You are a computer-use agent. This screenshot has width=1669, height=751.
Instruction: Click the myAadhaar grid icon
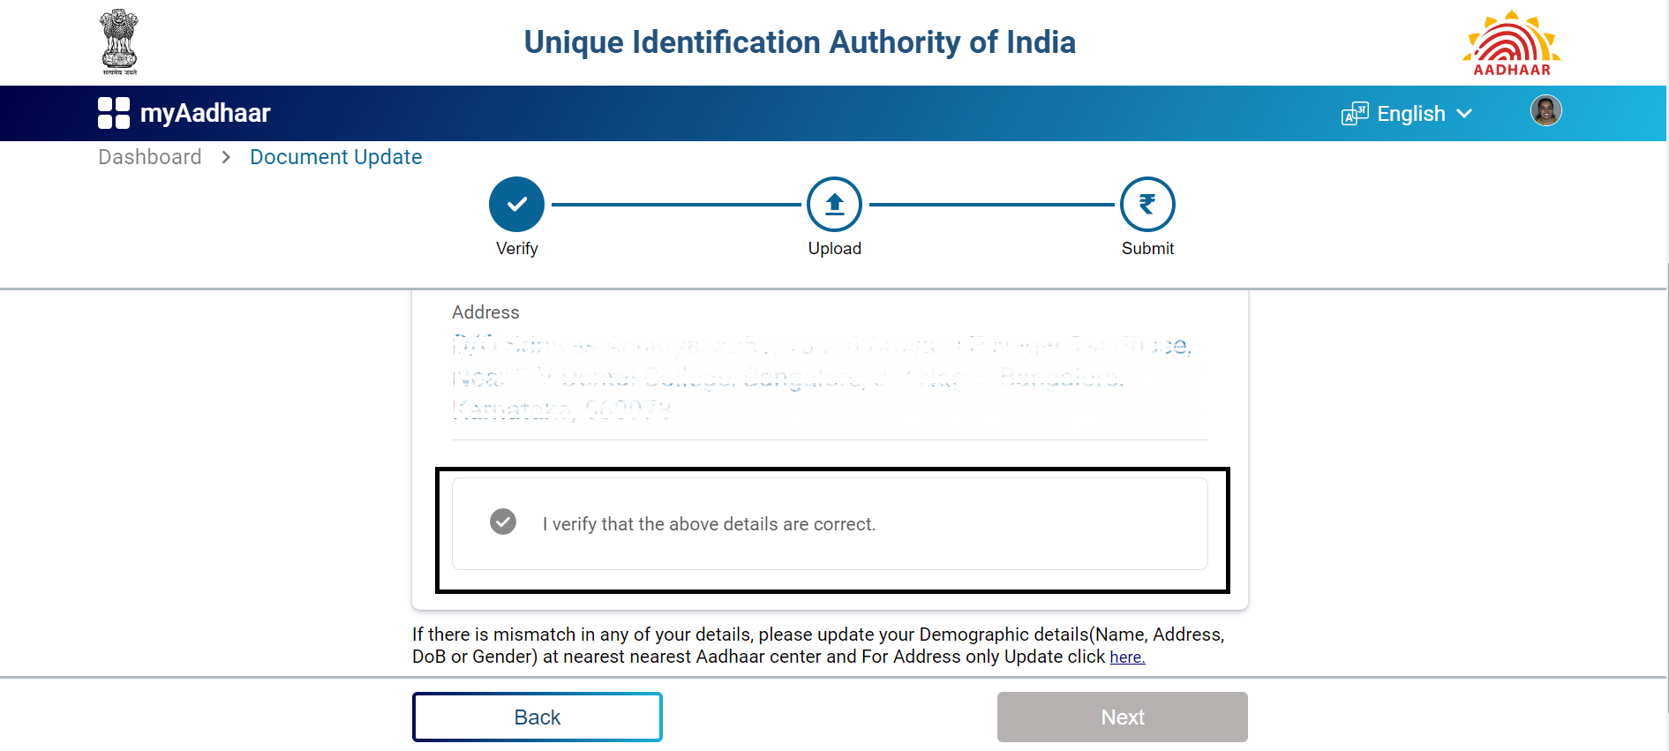tap(112, 112)
